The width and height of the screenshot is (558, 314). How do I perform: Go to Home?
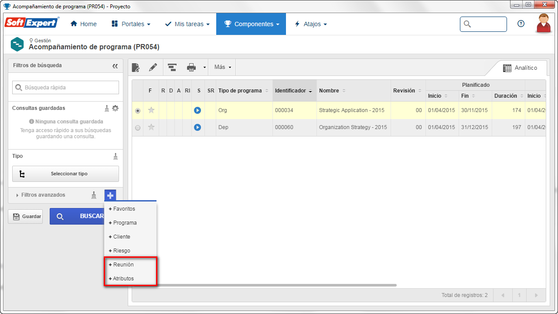[x=83, y=24]
